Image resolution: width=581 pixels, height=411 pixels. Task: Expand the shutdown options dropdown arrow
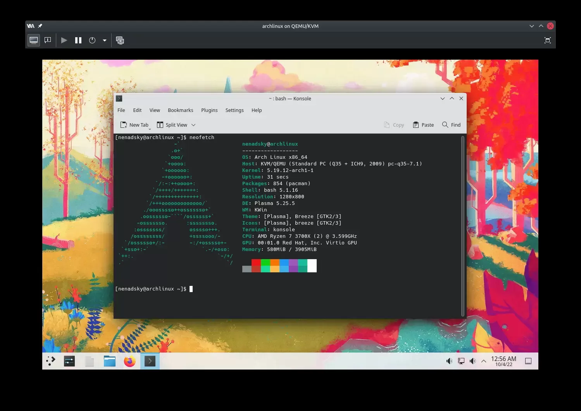click(x=105, y=40)
